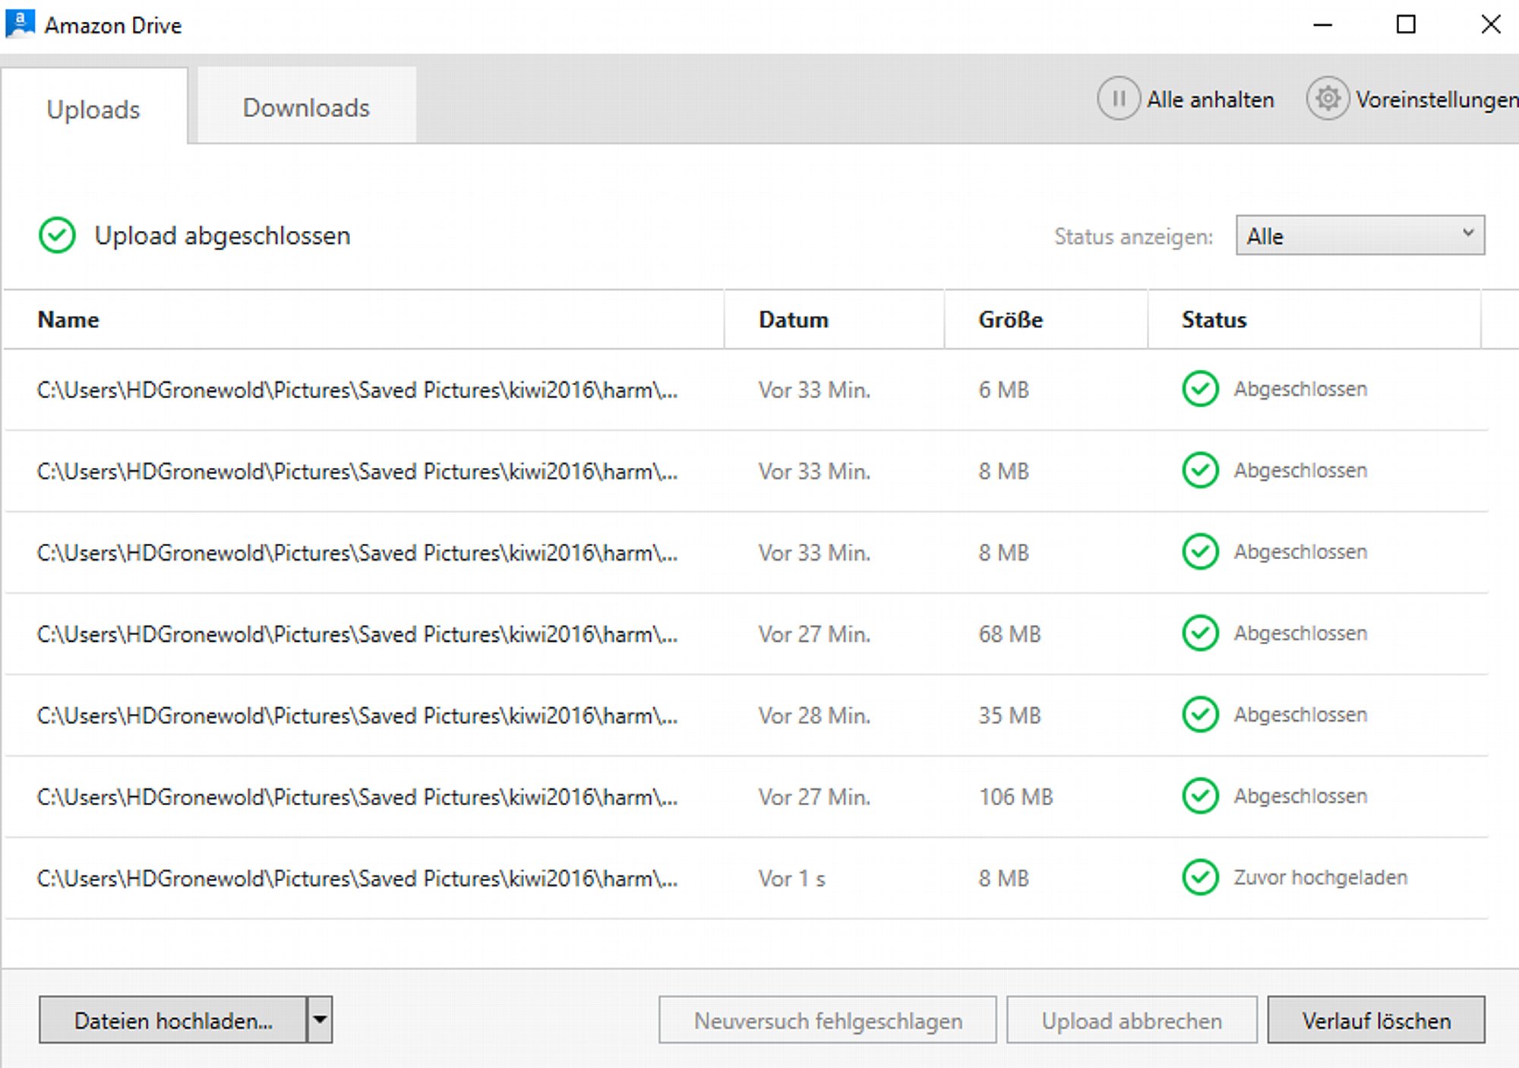1519x1068 pixels.
Task: Click the Upload abgeschlossen heading text
Action: point(223,235)
